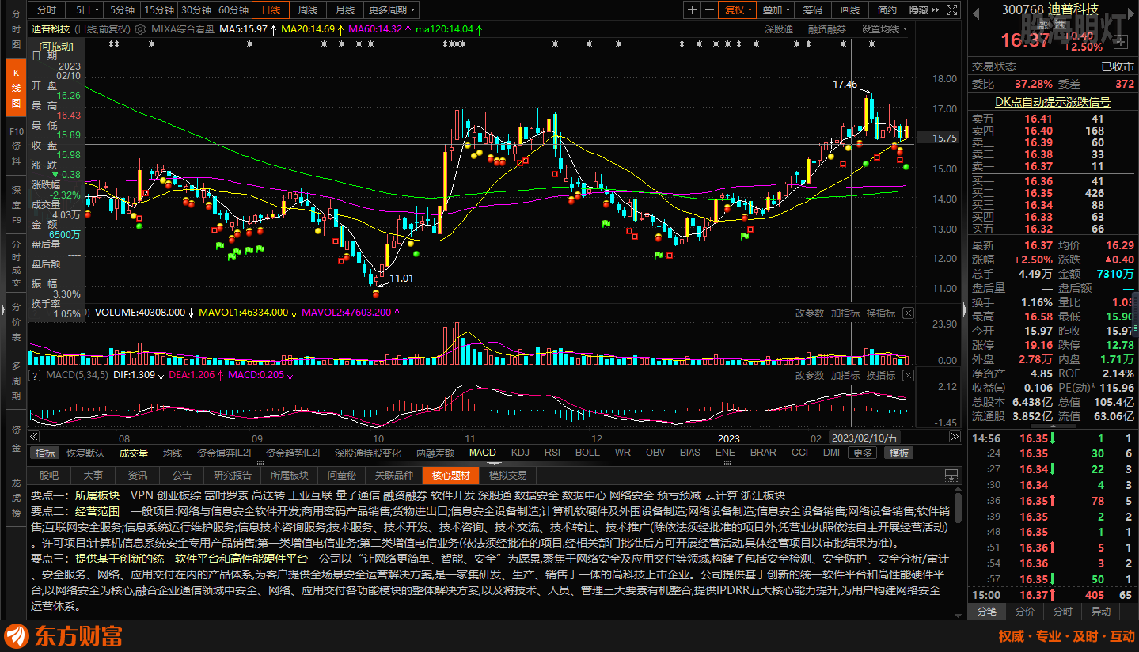
Task: Select K线图 sidebar view
Action: 16,86
